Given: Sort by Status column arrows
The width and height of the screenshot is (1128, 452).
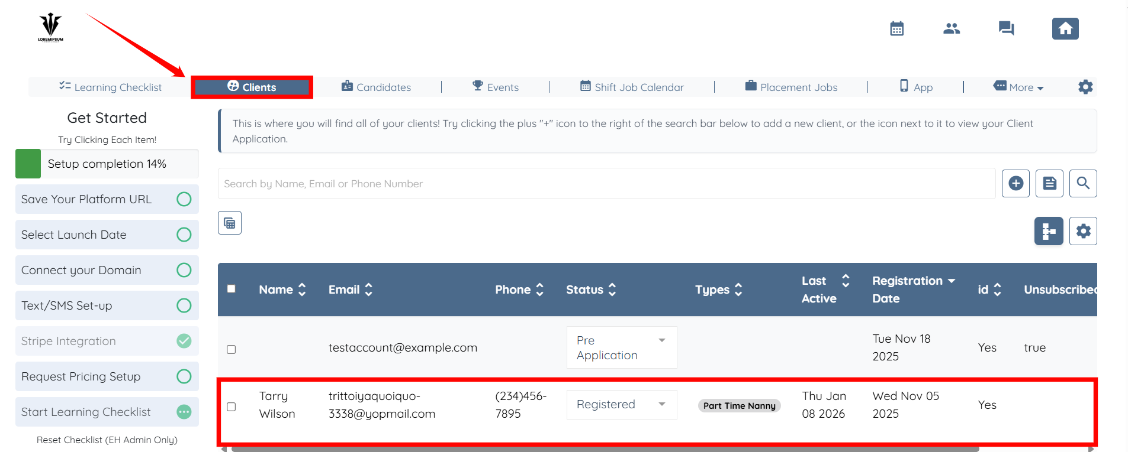Looking at the screenshot, I should pos(612,290).
